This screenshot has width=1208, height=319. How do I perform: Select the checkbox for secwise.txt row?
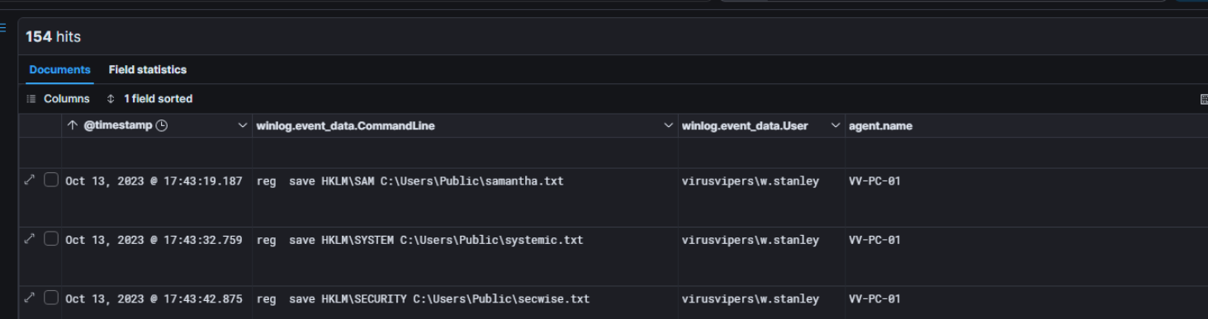pyautogui.click(x=51, y=298)
